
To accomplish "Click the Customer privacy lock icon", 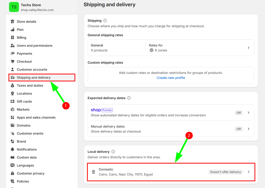I will tap(12, 174).
